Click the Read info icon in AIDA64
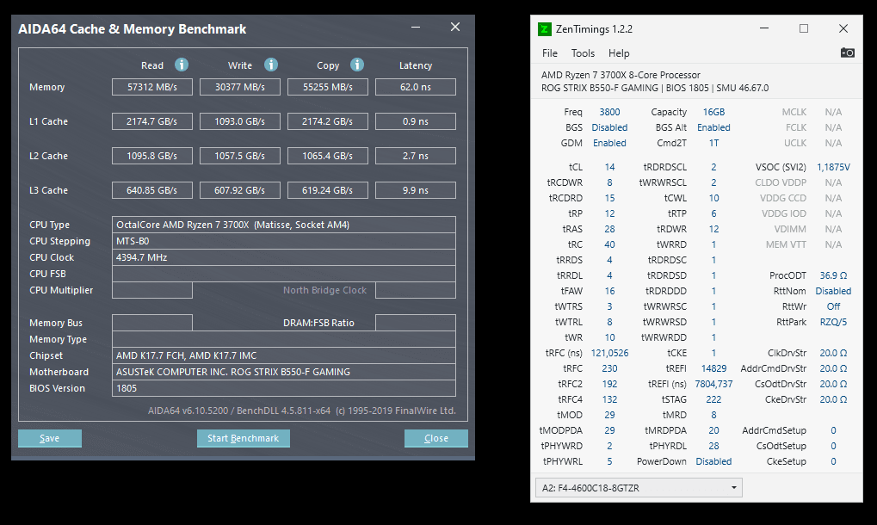This screenshot has width=877, height=525. pos(182,65)
